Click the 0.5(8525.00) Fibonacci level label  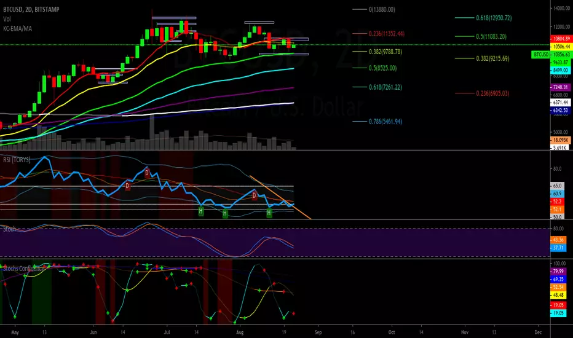coord(382,68)
